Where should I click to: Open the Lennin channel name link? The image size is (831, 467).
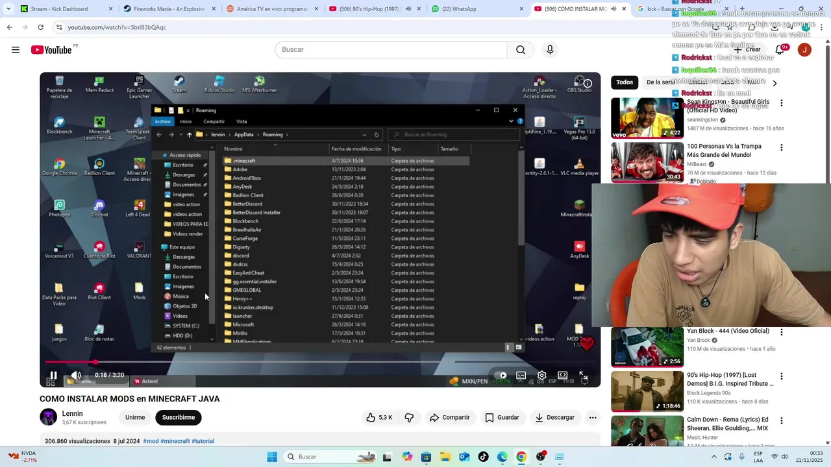[x=72, y=414]
